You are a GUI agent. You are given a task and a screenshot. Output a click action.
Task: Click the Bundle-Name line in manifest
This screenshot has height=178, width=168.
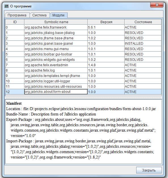(x=51, y=114)
